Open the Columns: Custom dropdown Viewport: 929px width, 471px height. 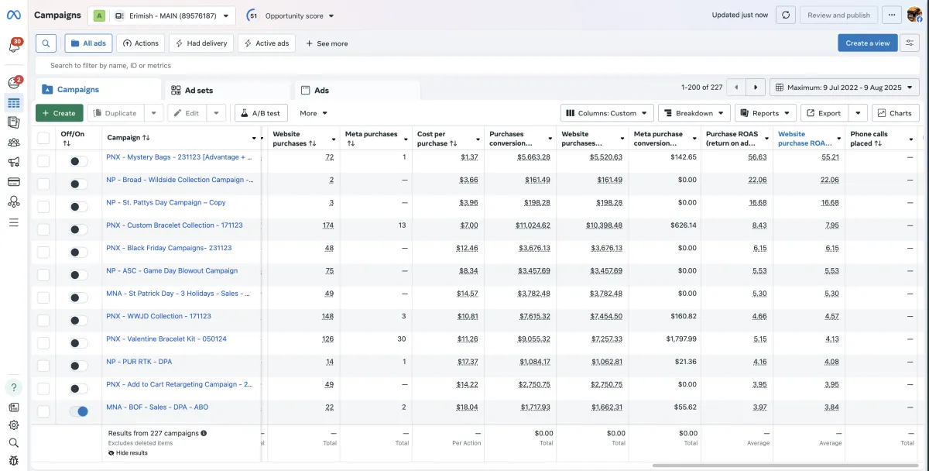pyautogui.click(x=607, y=113)
